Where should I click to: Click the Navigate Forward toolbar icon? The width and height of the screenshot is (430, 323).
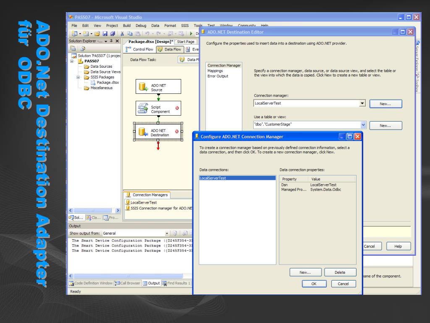point(181,34)
